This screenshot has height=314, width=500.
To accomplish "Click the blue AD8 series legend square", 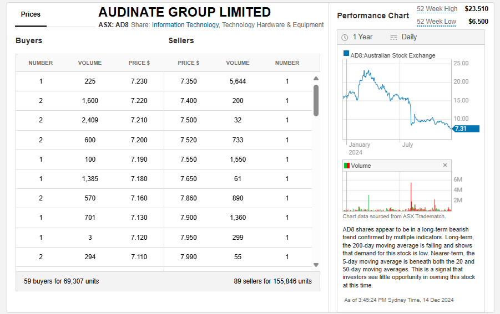I will [346, 54].
